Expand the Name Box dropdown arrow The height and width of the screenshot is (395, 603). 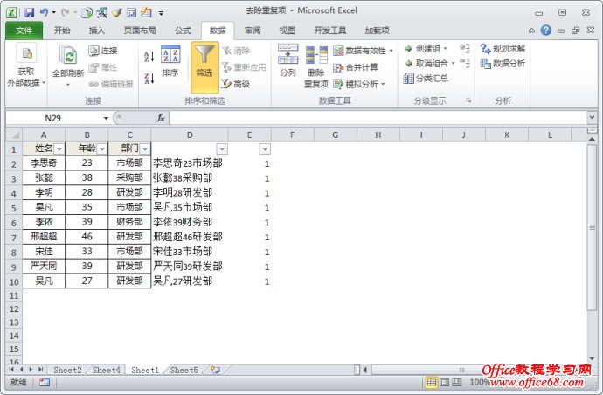(x=106, y=118)
